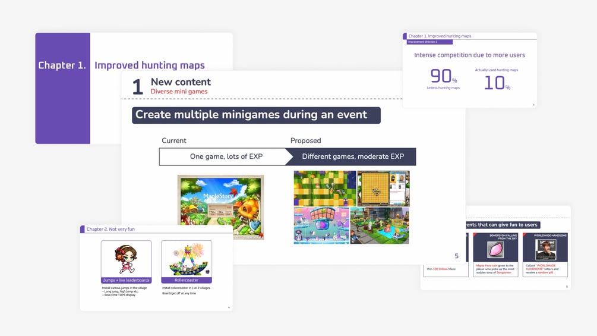The image size is (597, 336).
Task: Select the yellow board-game minigame image
Action: 383,188
